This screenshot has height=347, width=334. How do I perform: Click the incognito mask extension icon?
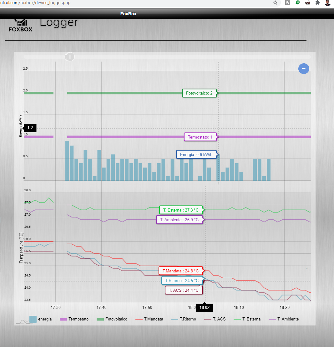click(x=307, y=3)
